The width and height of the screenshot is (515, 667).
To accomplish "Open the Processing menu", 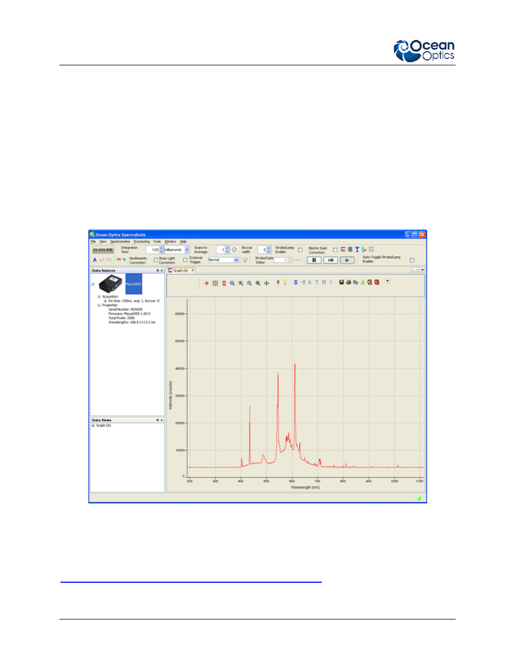I will (x=141, y=241).
